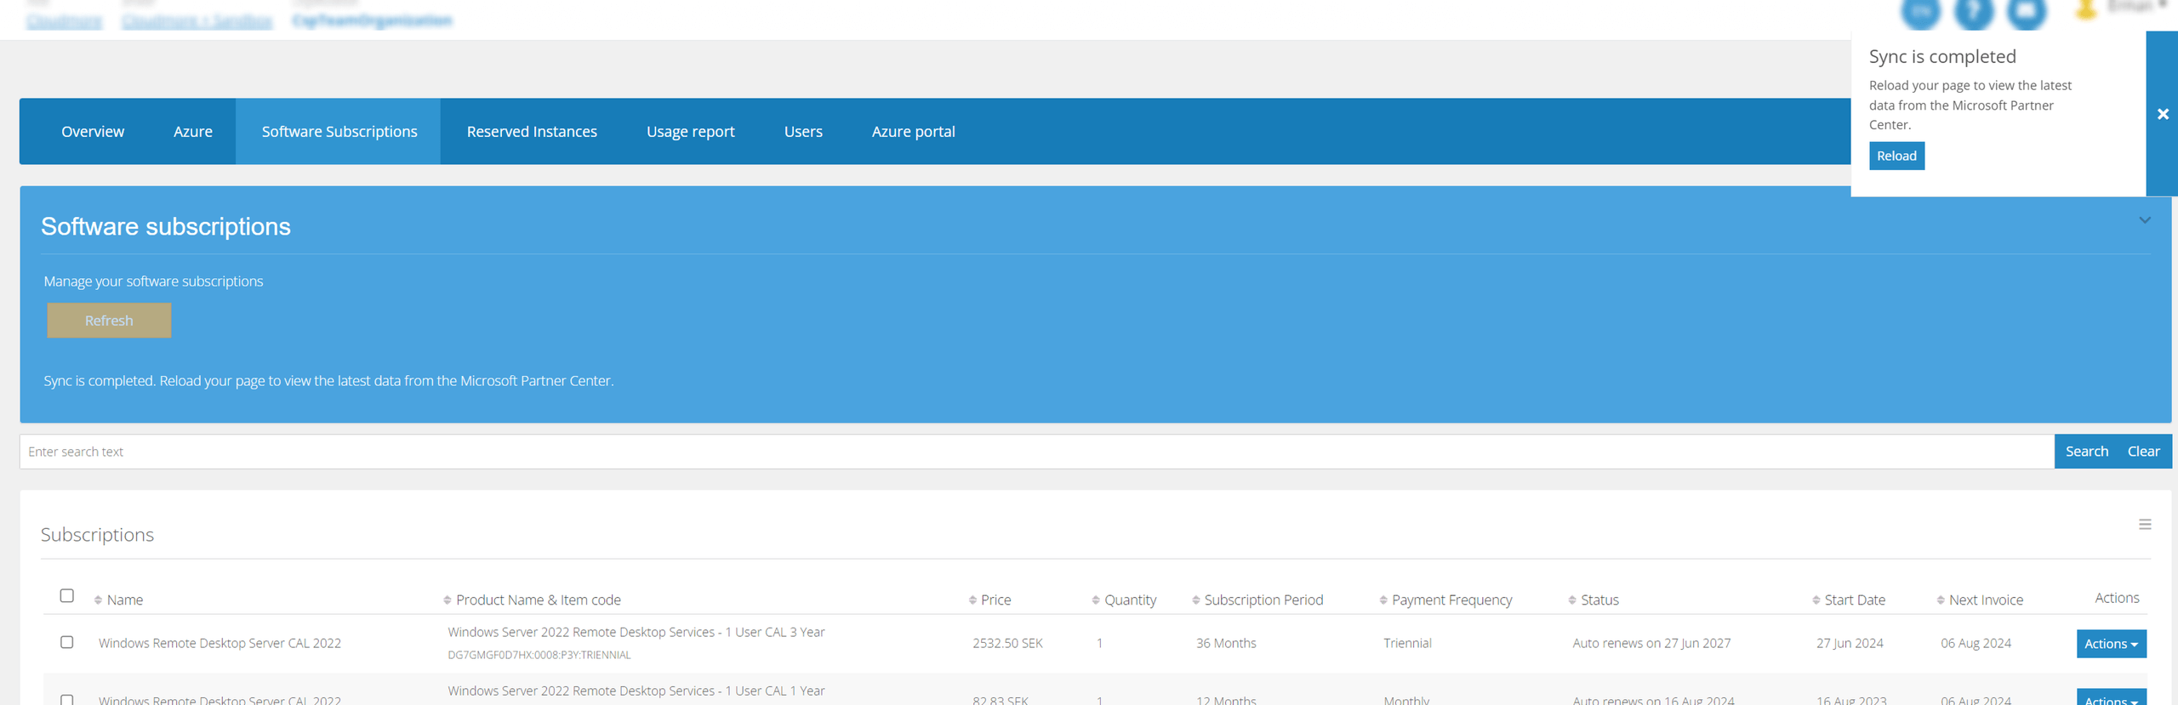Switch to the Users tab
The image size is (2178, 705).
[x=803, y=132]
